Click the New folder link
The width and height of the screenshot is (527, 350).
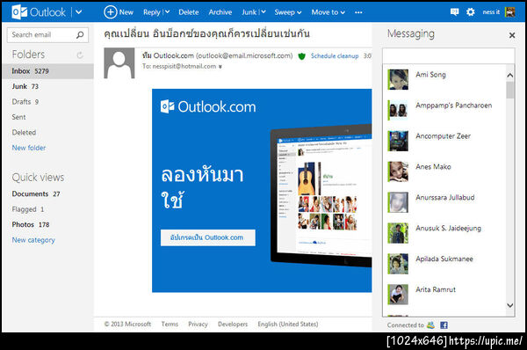(29, 148)
